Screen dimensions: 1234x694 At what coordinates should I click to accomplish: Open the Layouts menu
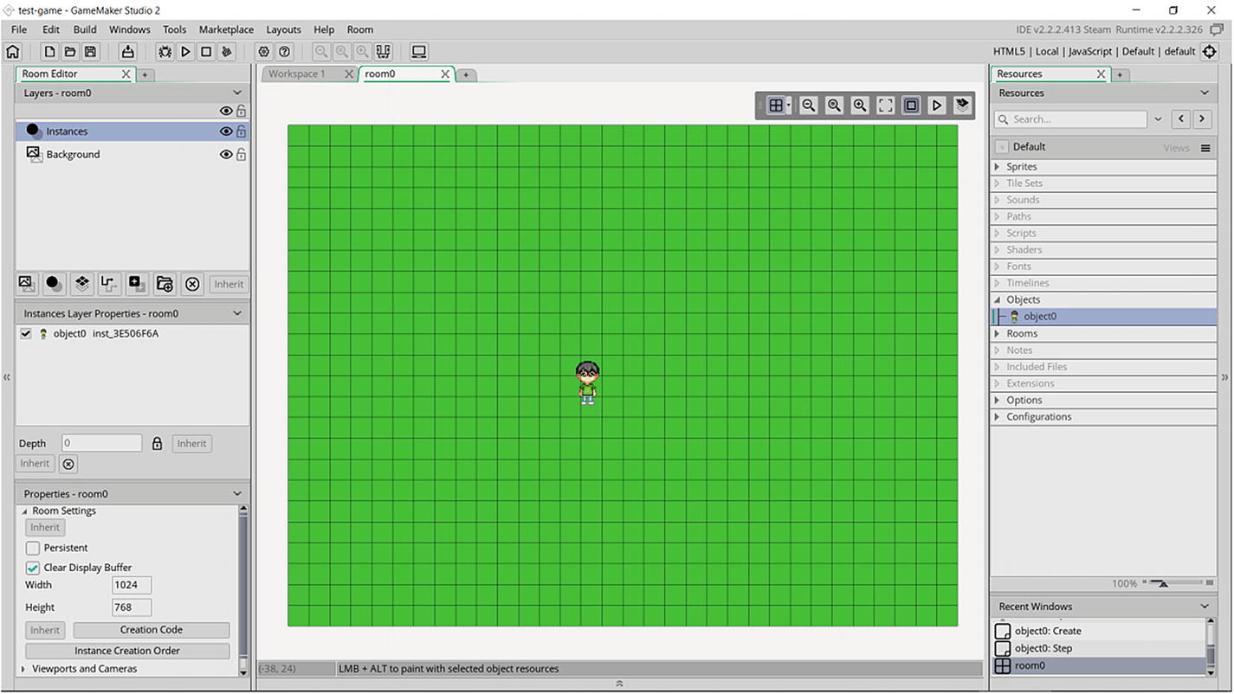(283, 29)
